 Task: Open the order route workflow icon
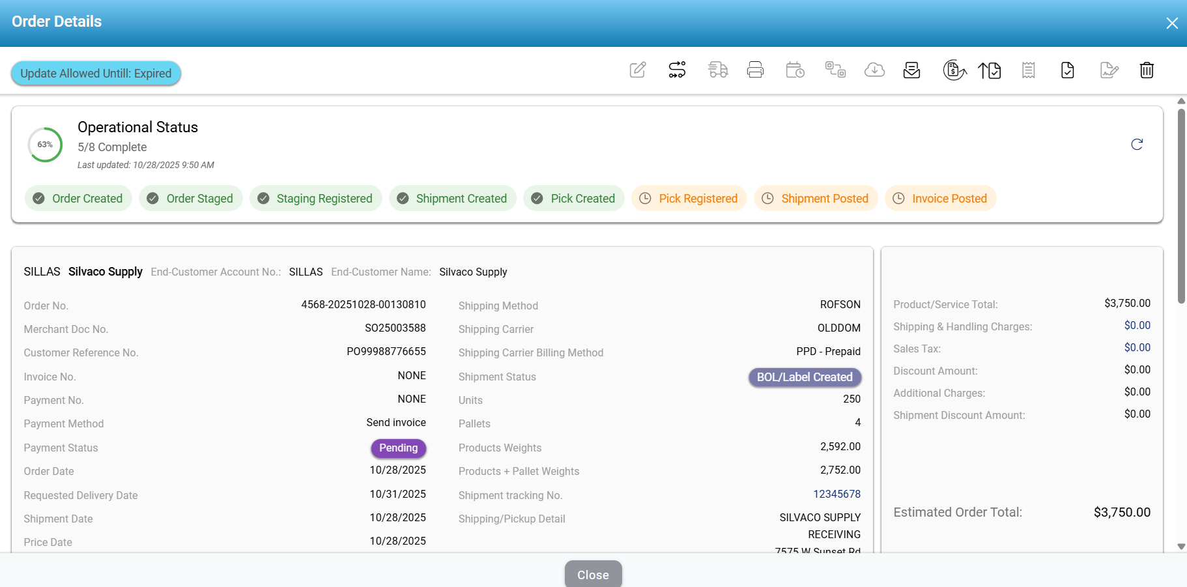click(x=677, y=70)
